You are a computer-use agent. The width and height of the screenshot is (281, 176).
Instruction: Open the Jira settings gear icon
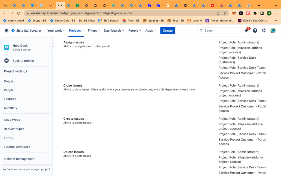(x=264, y=30)
